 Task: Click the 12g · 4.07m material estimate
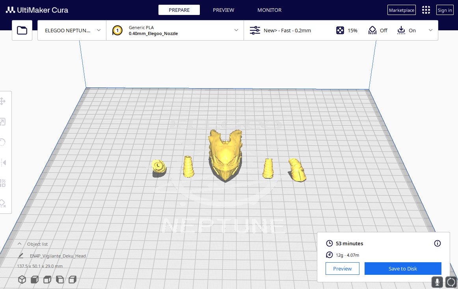tap(347, 255)
